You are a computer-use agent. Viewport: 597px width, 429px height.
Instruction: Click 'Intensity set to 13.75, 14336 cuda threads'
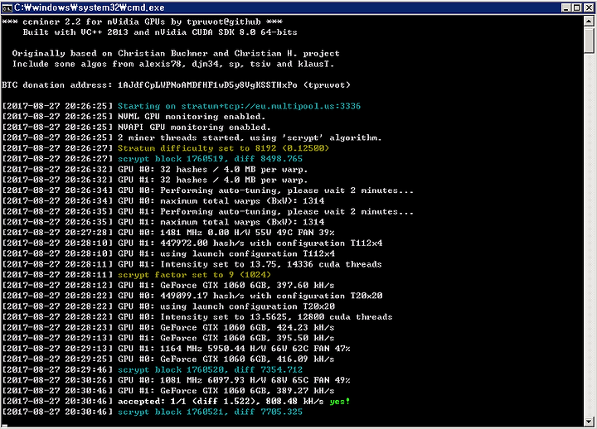(192, 264)
